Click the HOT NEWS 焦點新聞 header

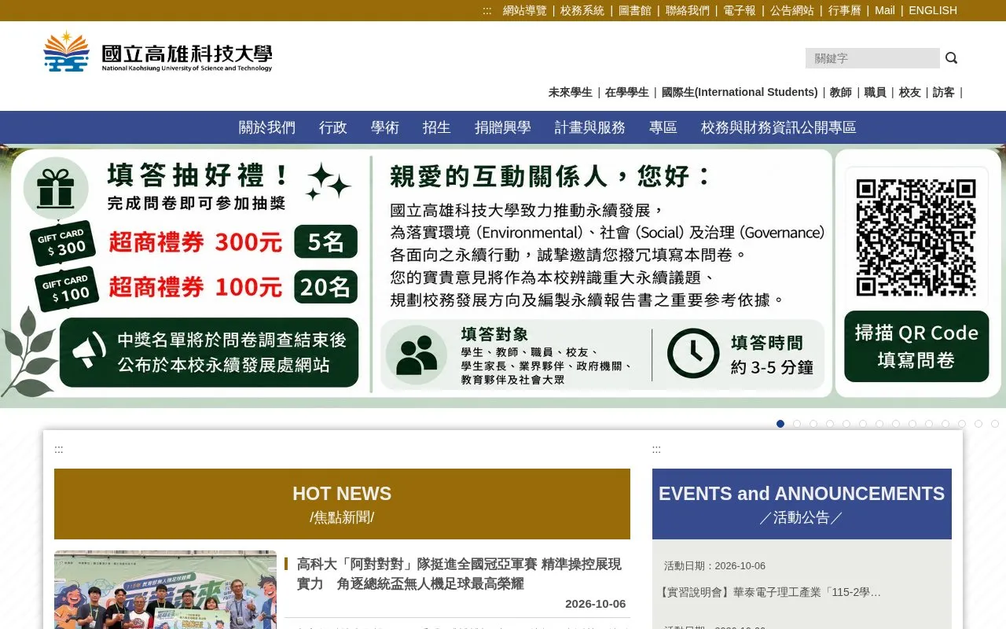click(342, 504)
